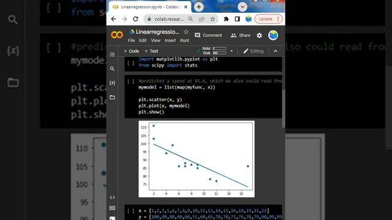Click the address bar URL field
This screenshot has height=220, width=392.
coord(169,19)
